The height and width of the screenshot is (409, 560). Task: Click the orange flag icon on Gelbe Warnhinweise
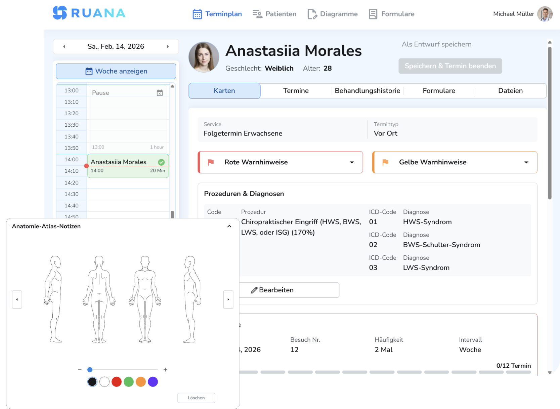tap(386, 162)
